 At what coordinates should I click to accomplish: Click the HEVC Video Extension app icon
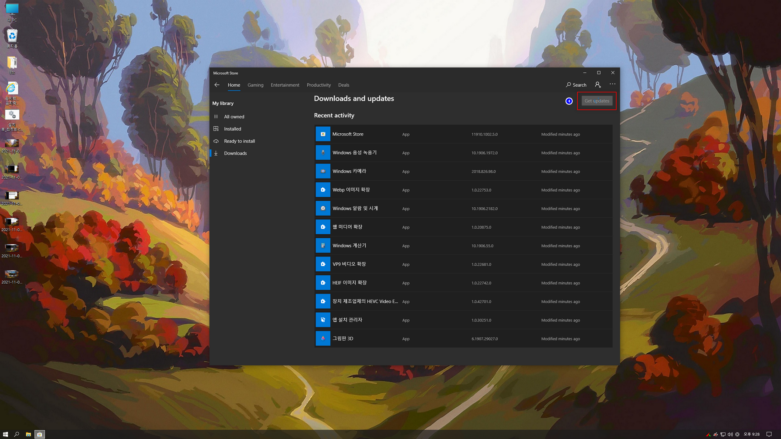point(323,301)
